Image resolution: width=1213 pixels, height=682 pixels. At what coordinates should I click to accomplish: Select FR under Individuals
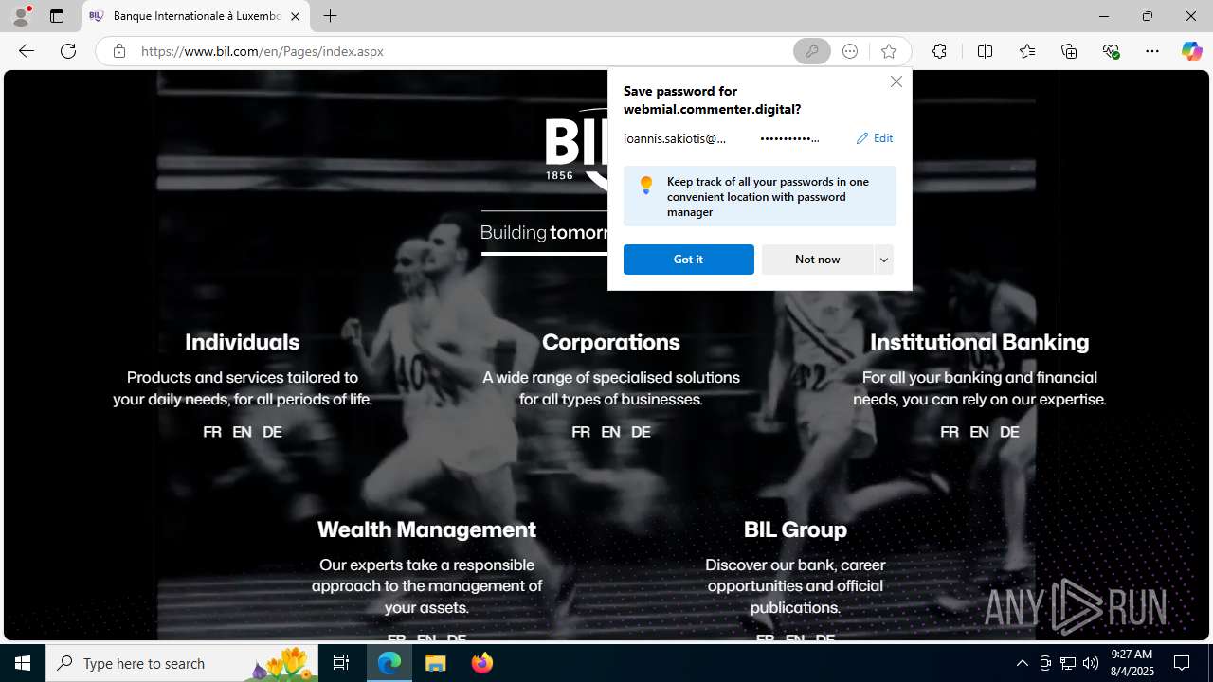tap(212, 432)
